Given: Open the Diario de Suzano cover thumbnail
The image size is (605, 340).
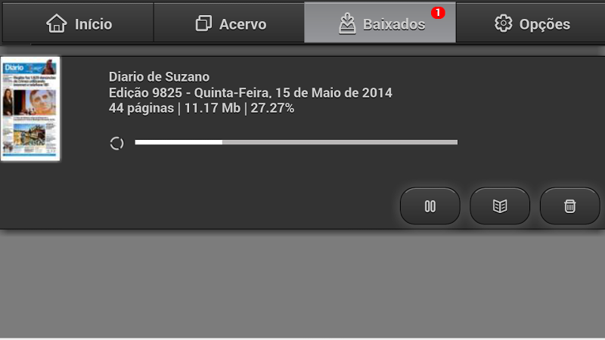Looking at the screenshot, I should point(30,108).
